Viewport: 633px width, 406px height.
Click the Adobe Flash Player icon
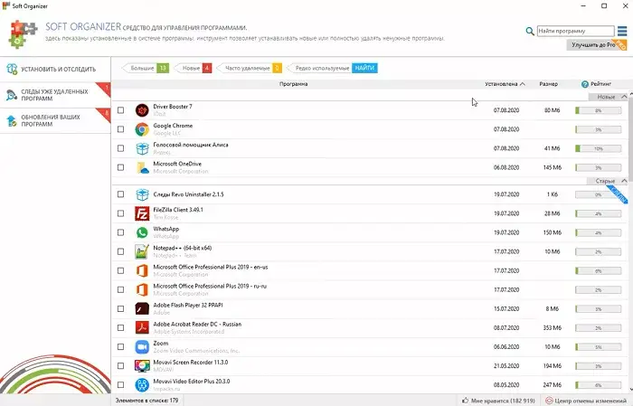coord(142,308)
